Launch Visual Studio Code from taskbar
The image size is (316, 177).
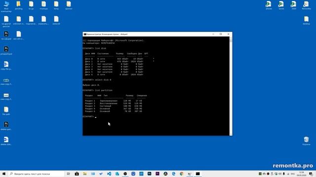click(x=109, y=174)
